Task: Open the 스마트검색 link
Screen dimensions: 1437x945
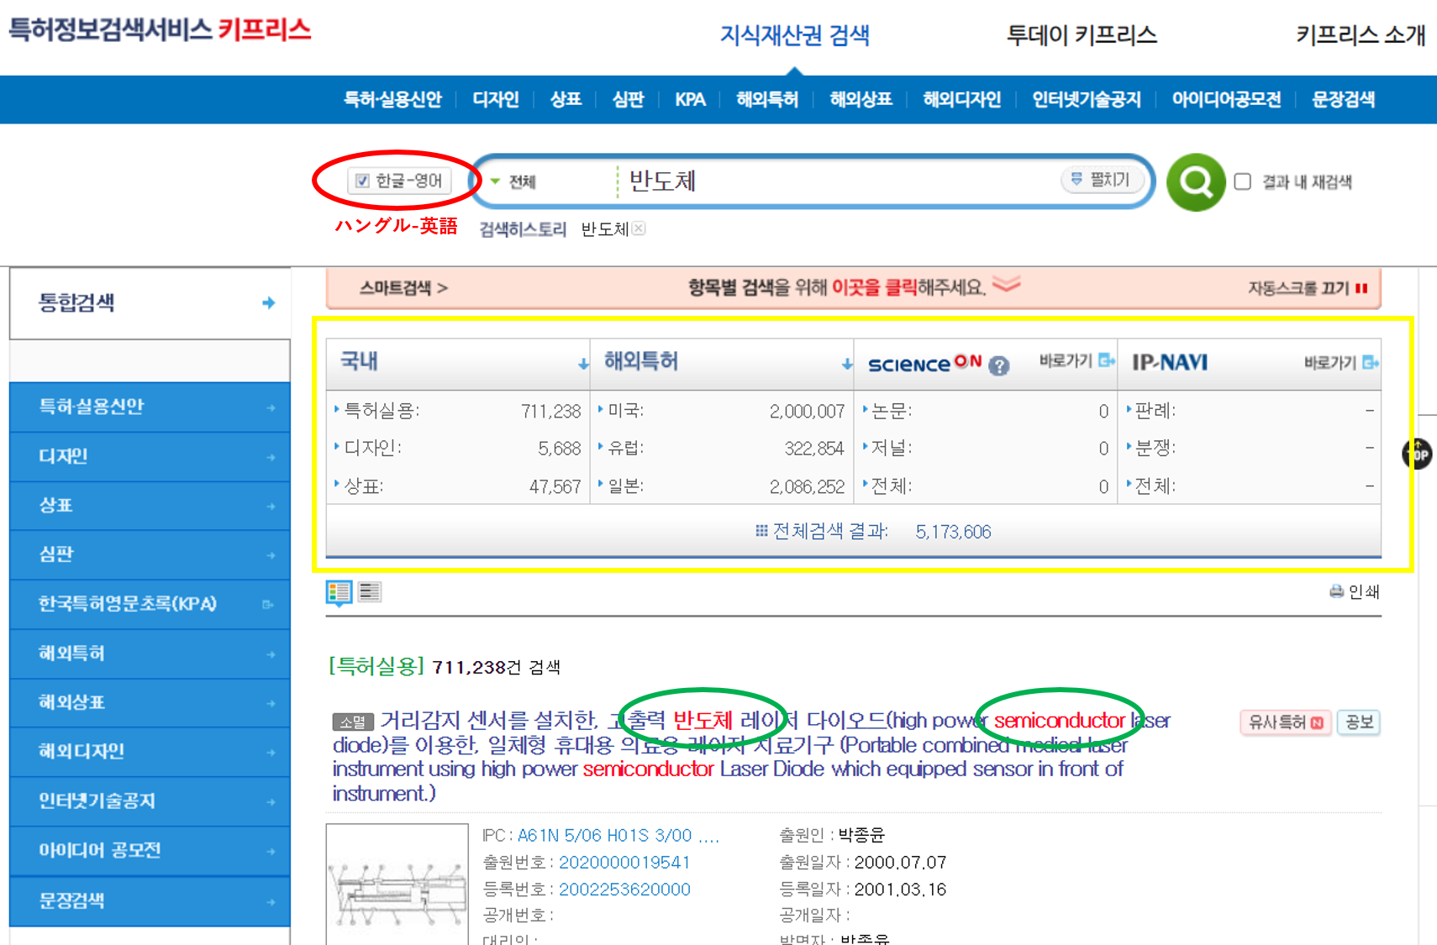Action: 403,288
